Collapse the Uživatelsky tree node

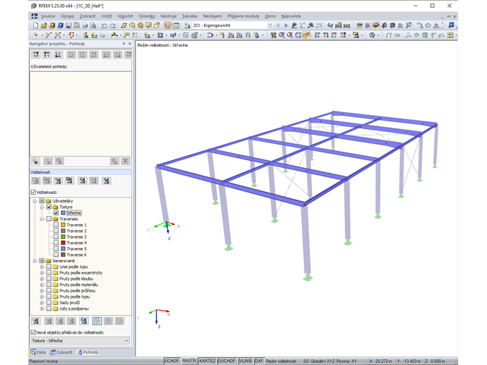35,201
